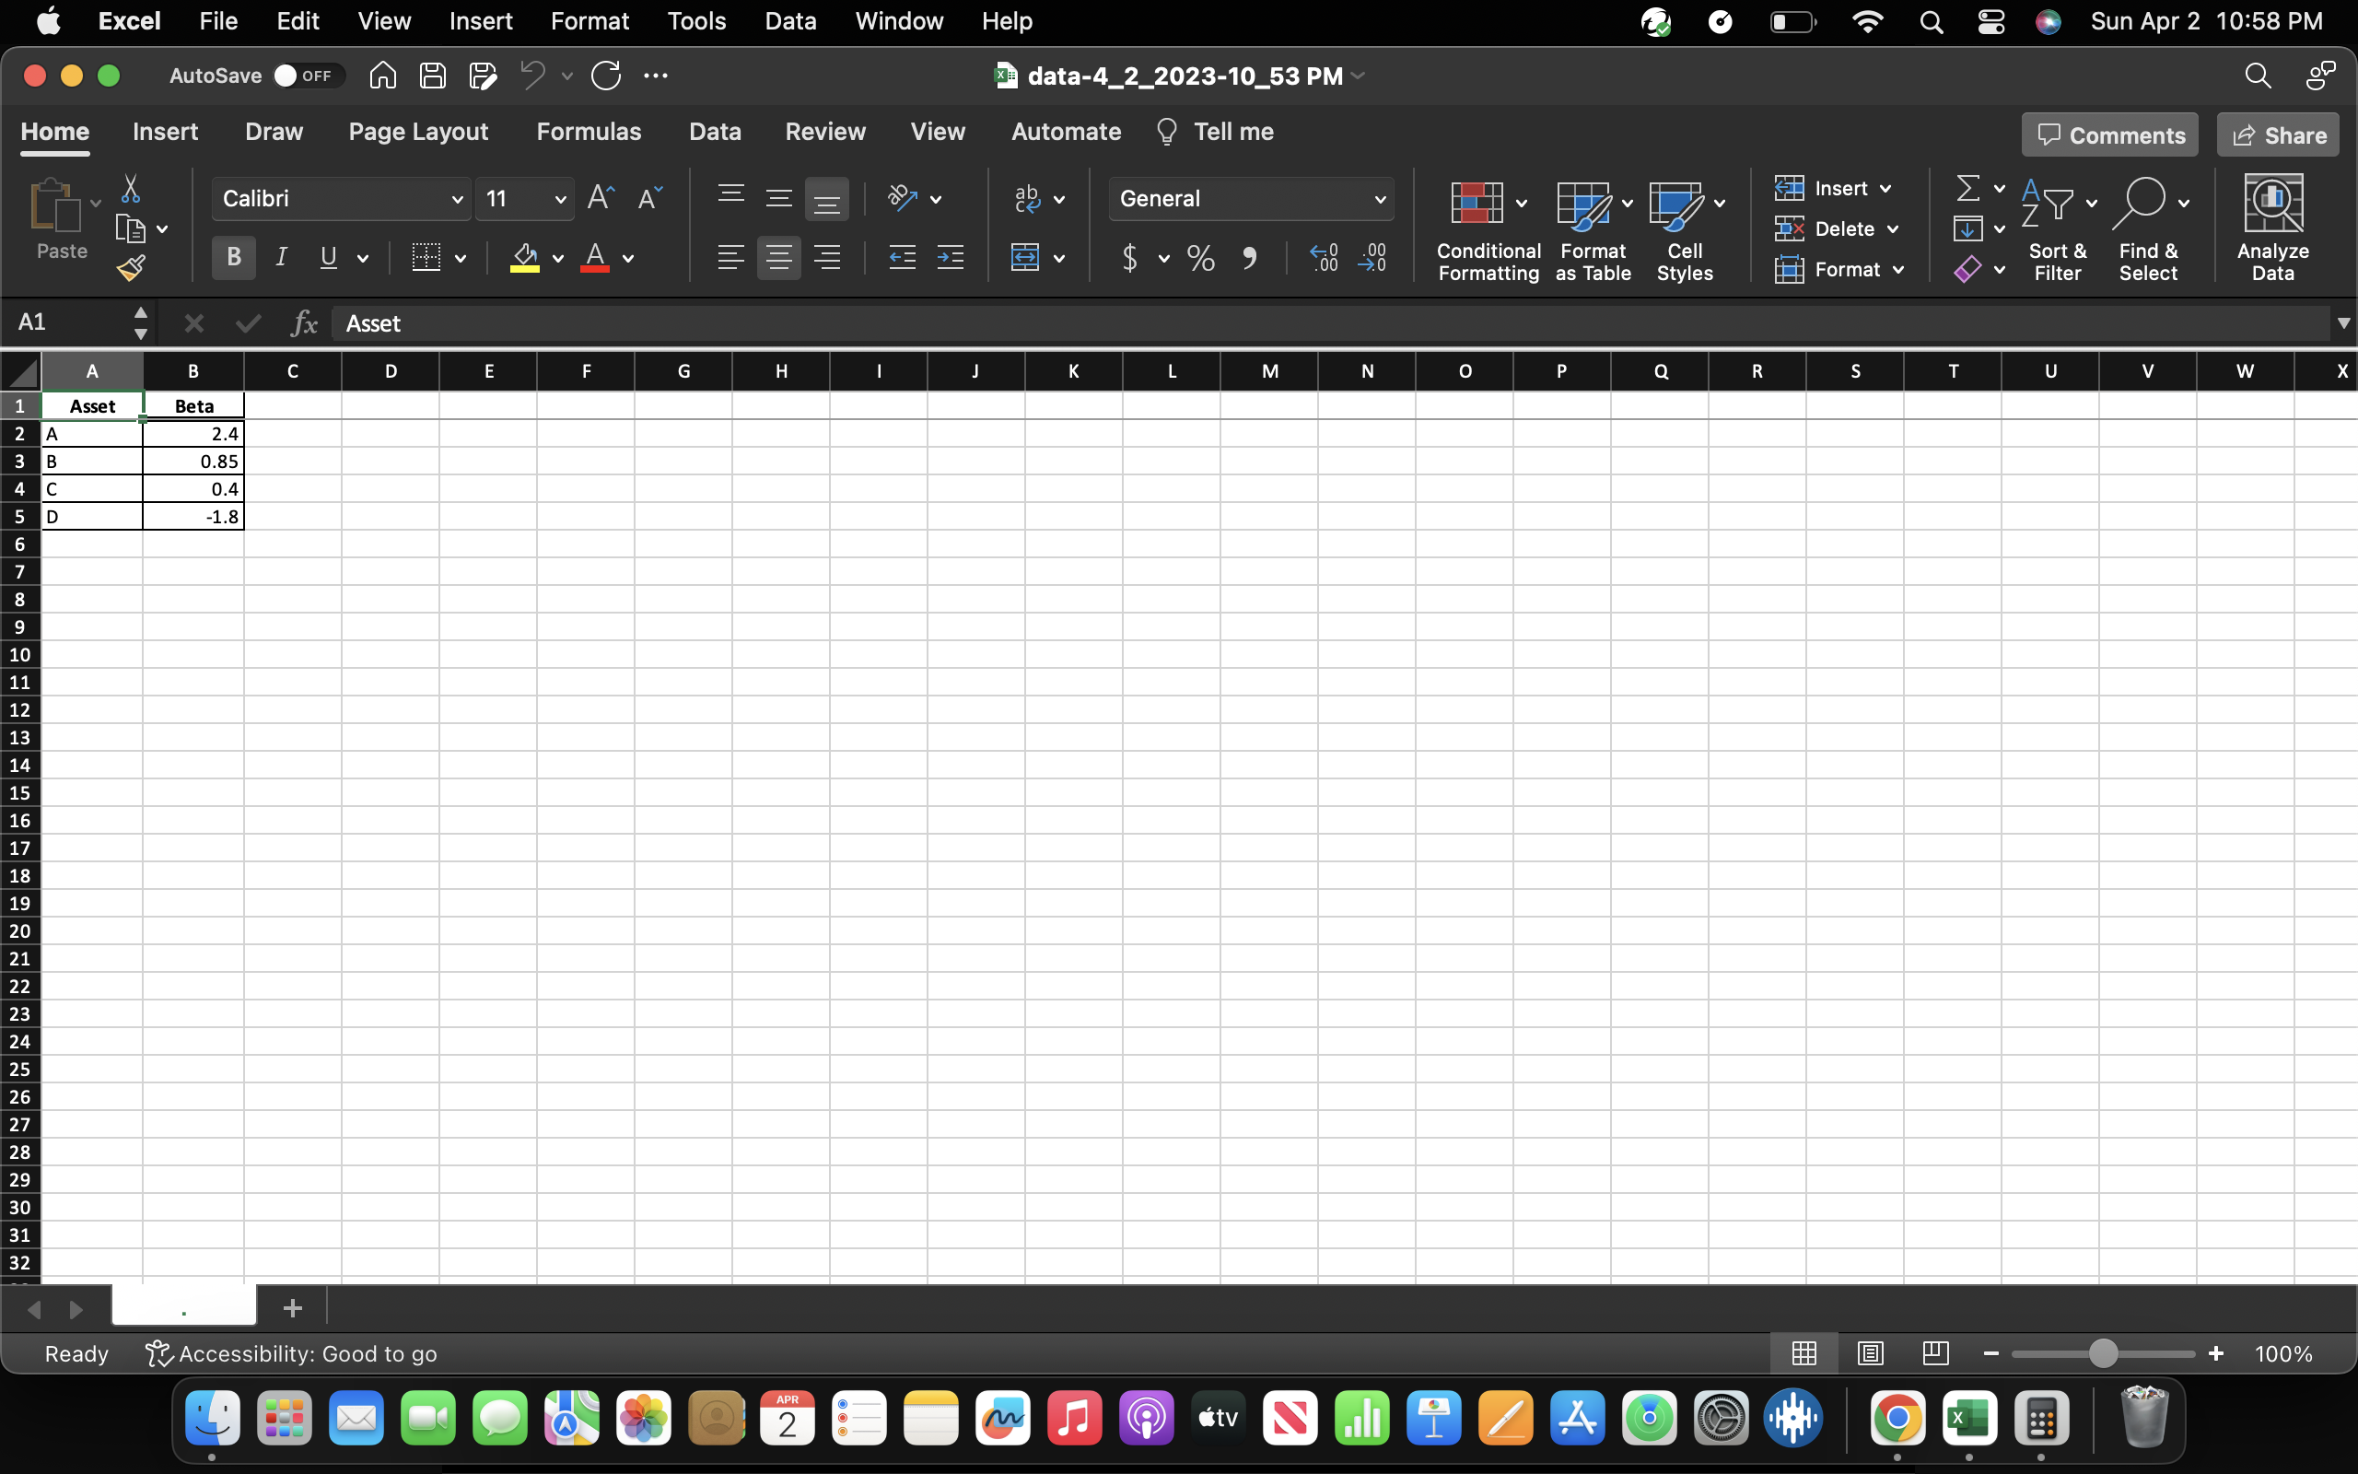Click the Comments button
Image resolution: width=2358 pixels, height=1474 pixels.
tap(2108, 134)
